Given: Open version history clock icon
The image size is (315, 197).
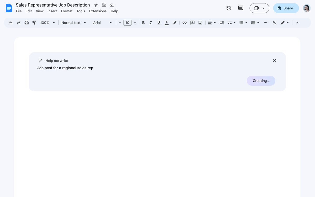Looking at the screenshot, I should (229, 8).
